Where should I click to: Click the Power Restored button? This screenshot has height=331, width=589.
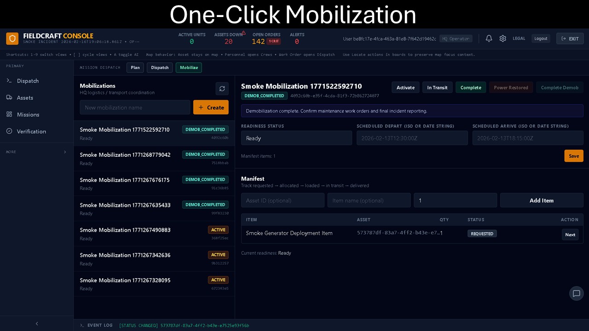click(511, 87)
